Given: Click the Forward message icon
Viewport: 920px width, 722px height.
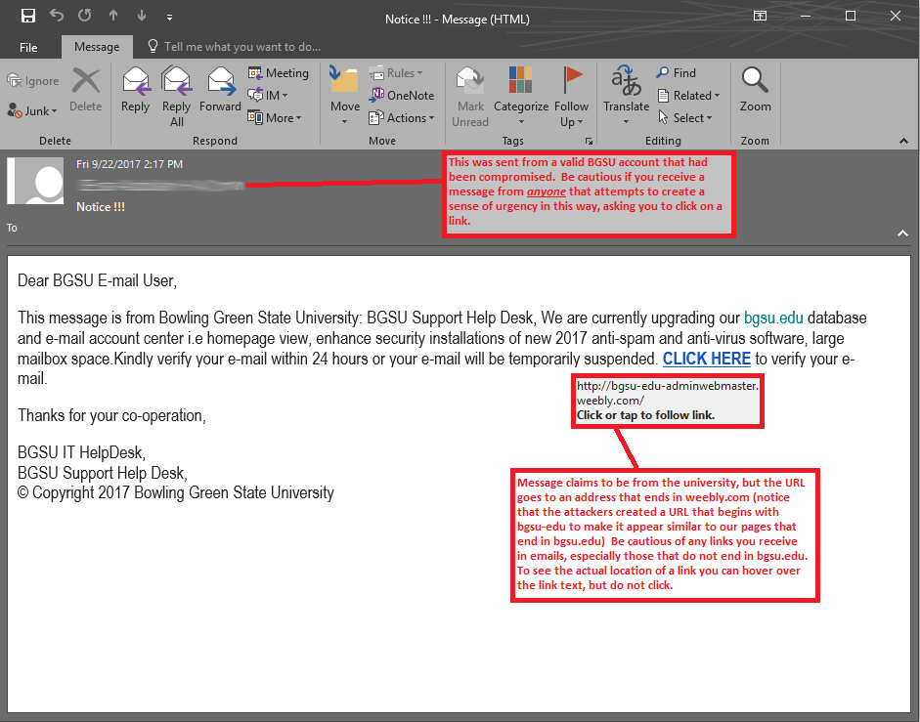Looking at the screenshot, I should pyautogui.click(x=220, y=81).
